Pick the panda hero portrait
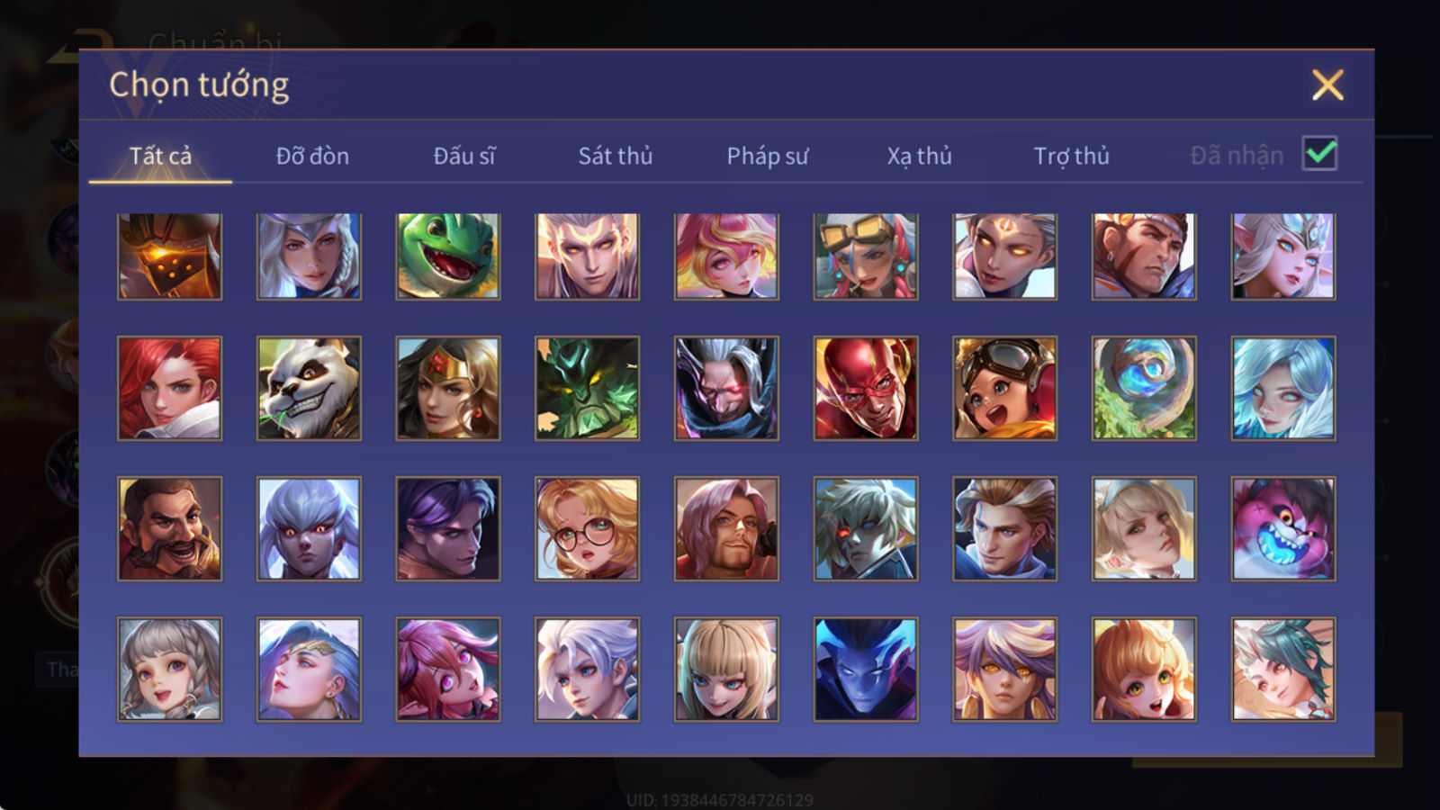1440x810 pixels. click(309, 388)
